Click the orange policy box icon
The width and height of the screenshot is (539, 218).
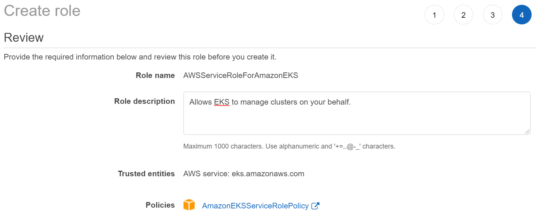[189, 205]
